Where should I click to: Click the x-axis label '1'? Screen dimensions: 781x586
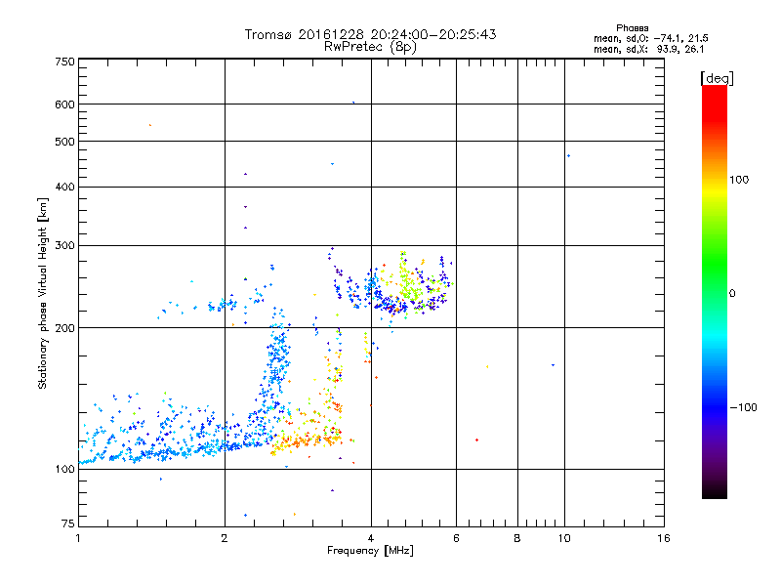click(78, 538)
